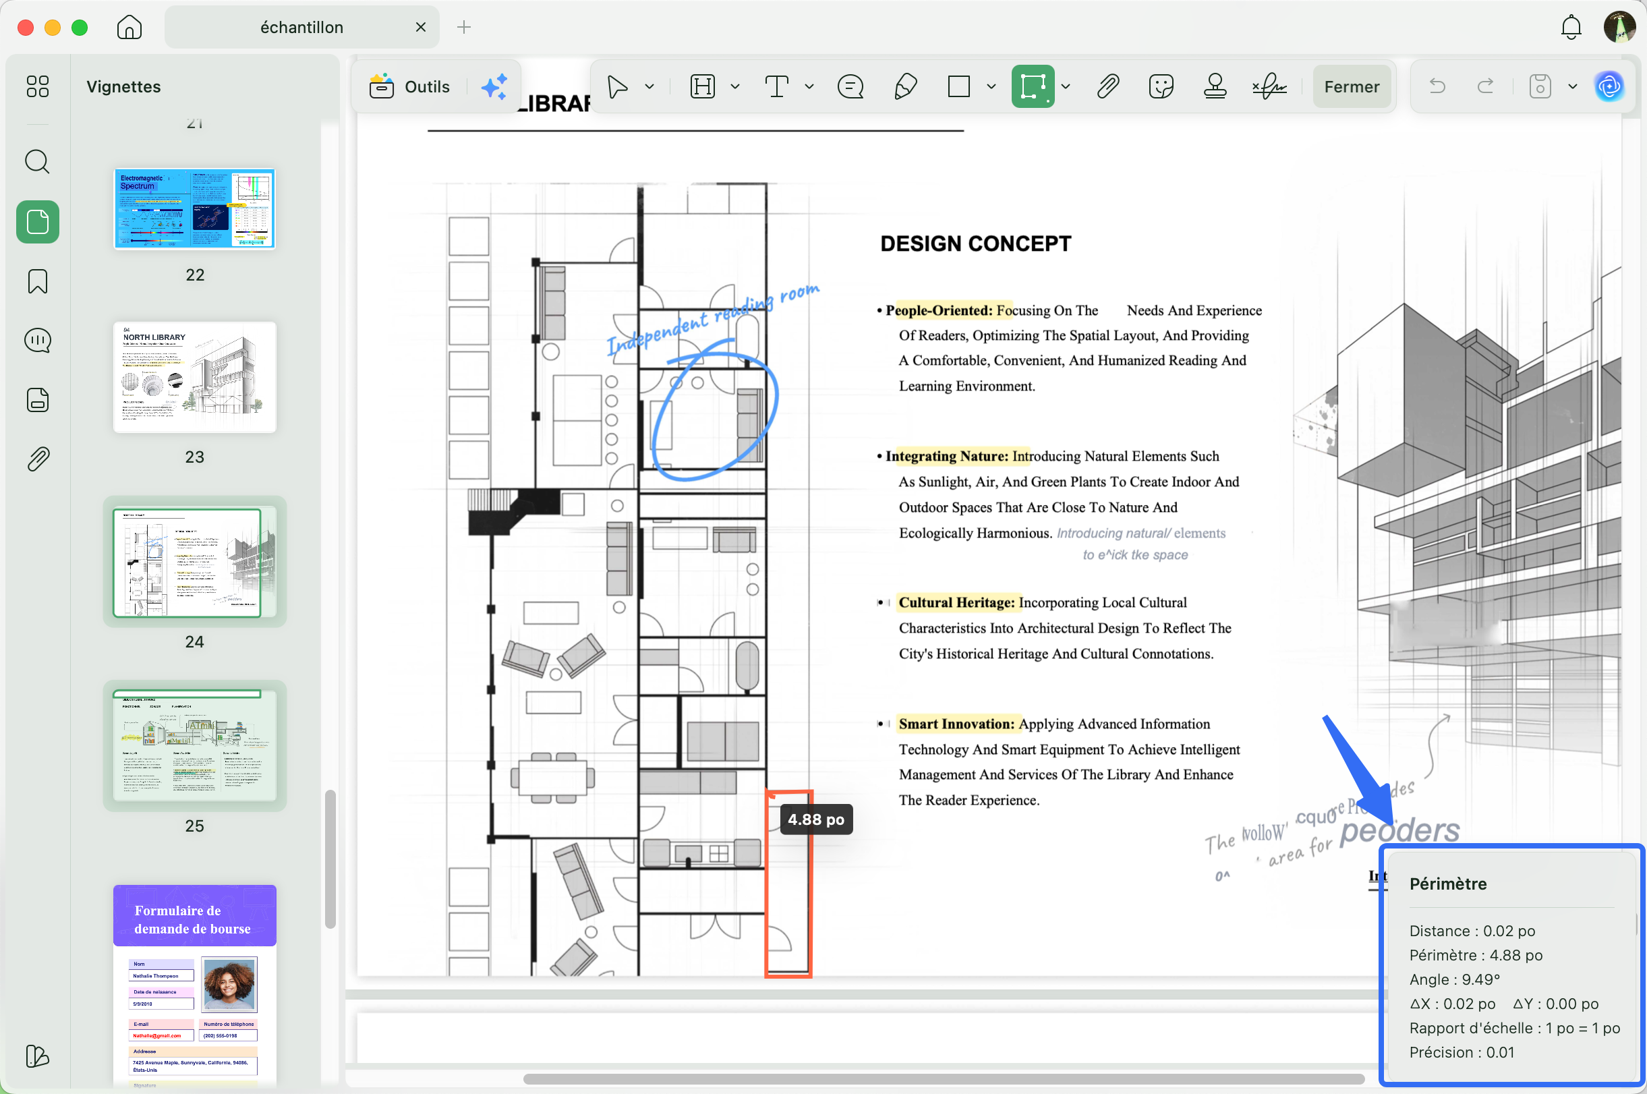The height and width of the screenshot is (1094, 1647).
Task: Switch to the échantillon tab
Action: (302, 27)
